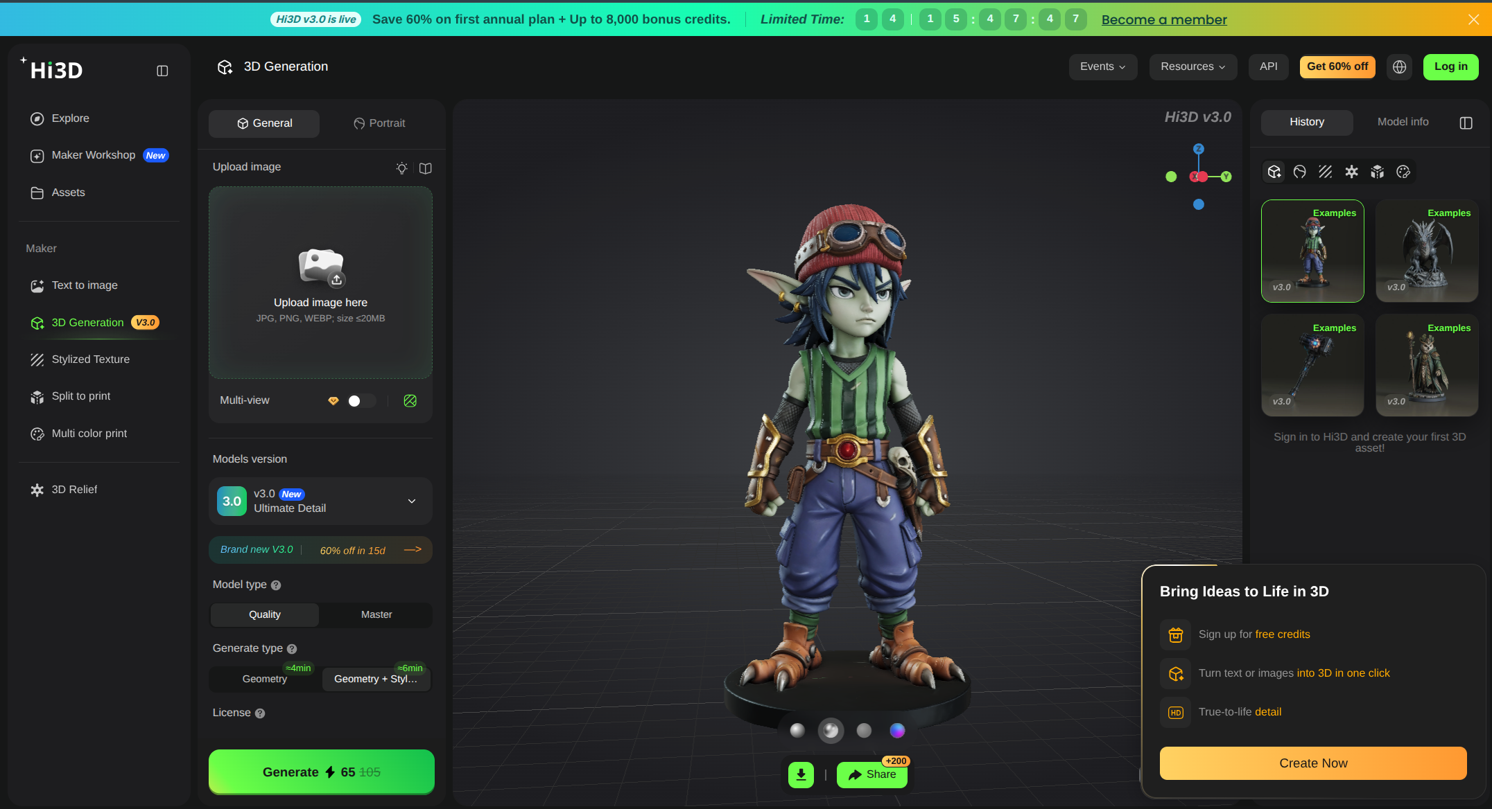Switch to the History tab

pyautogui.click(x=1307, y=122)
